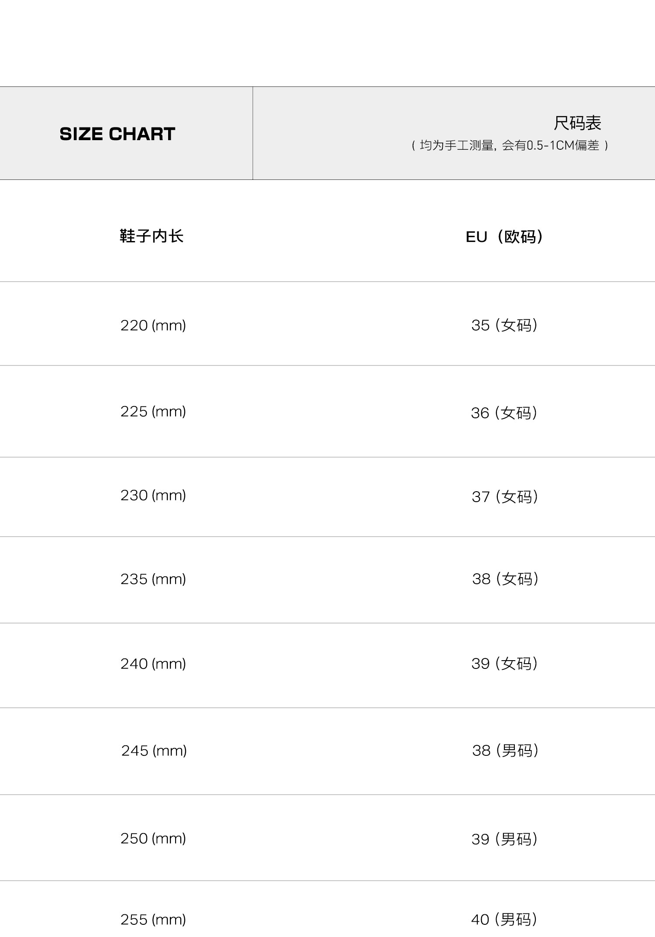Click the 鞋子内长 column header
This screenshot has width=655, height=937.
(152, 236)
